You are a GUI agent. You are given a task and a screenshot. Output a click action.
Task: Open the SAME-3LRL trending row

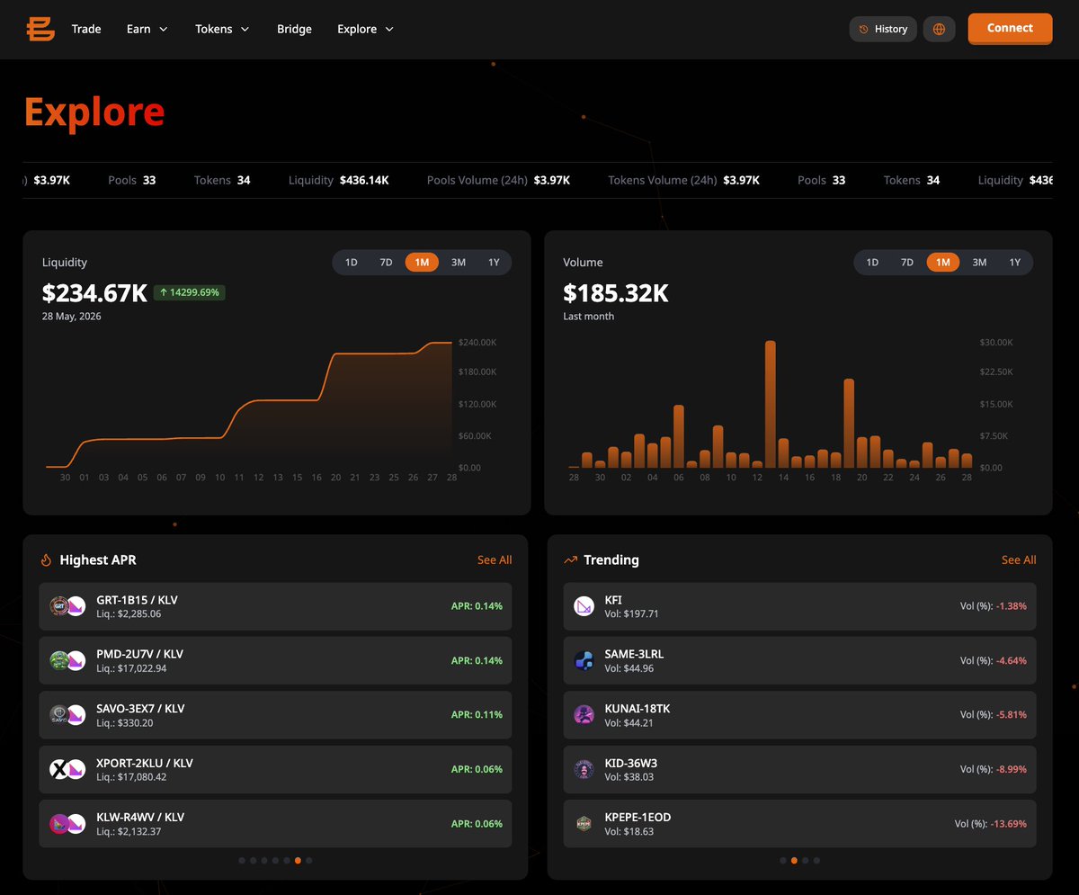tap(799, 660)
